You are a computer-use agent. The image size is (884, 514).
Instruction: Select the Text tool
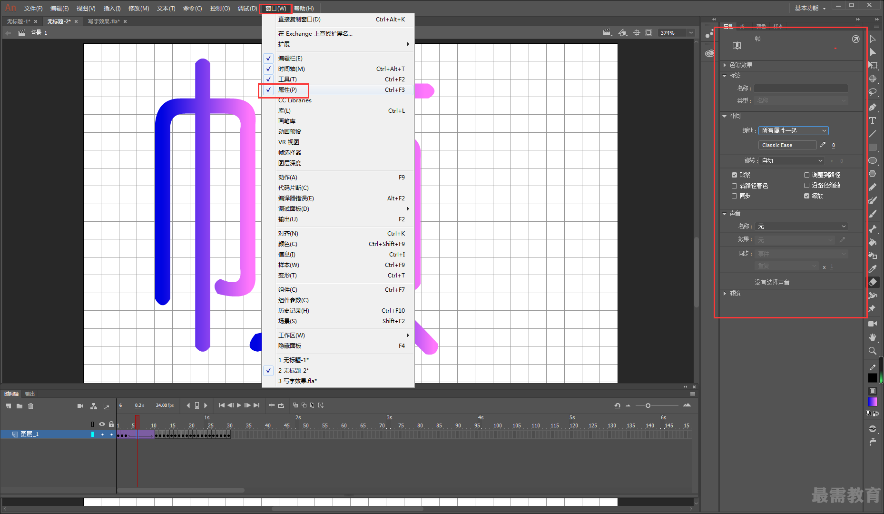[873, 120]
